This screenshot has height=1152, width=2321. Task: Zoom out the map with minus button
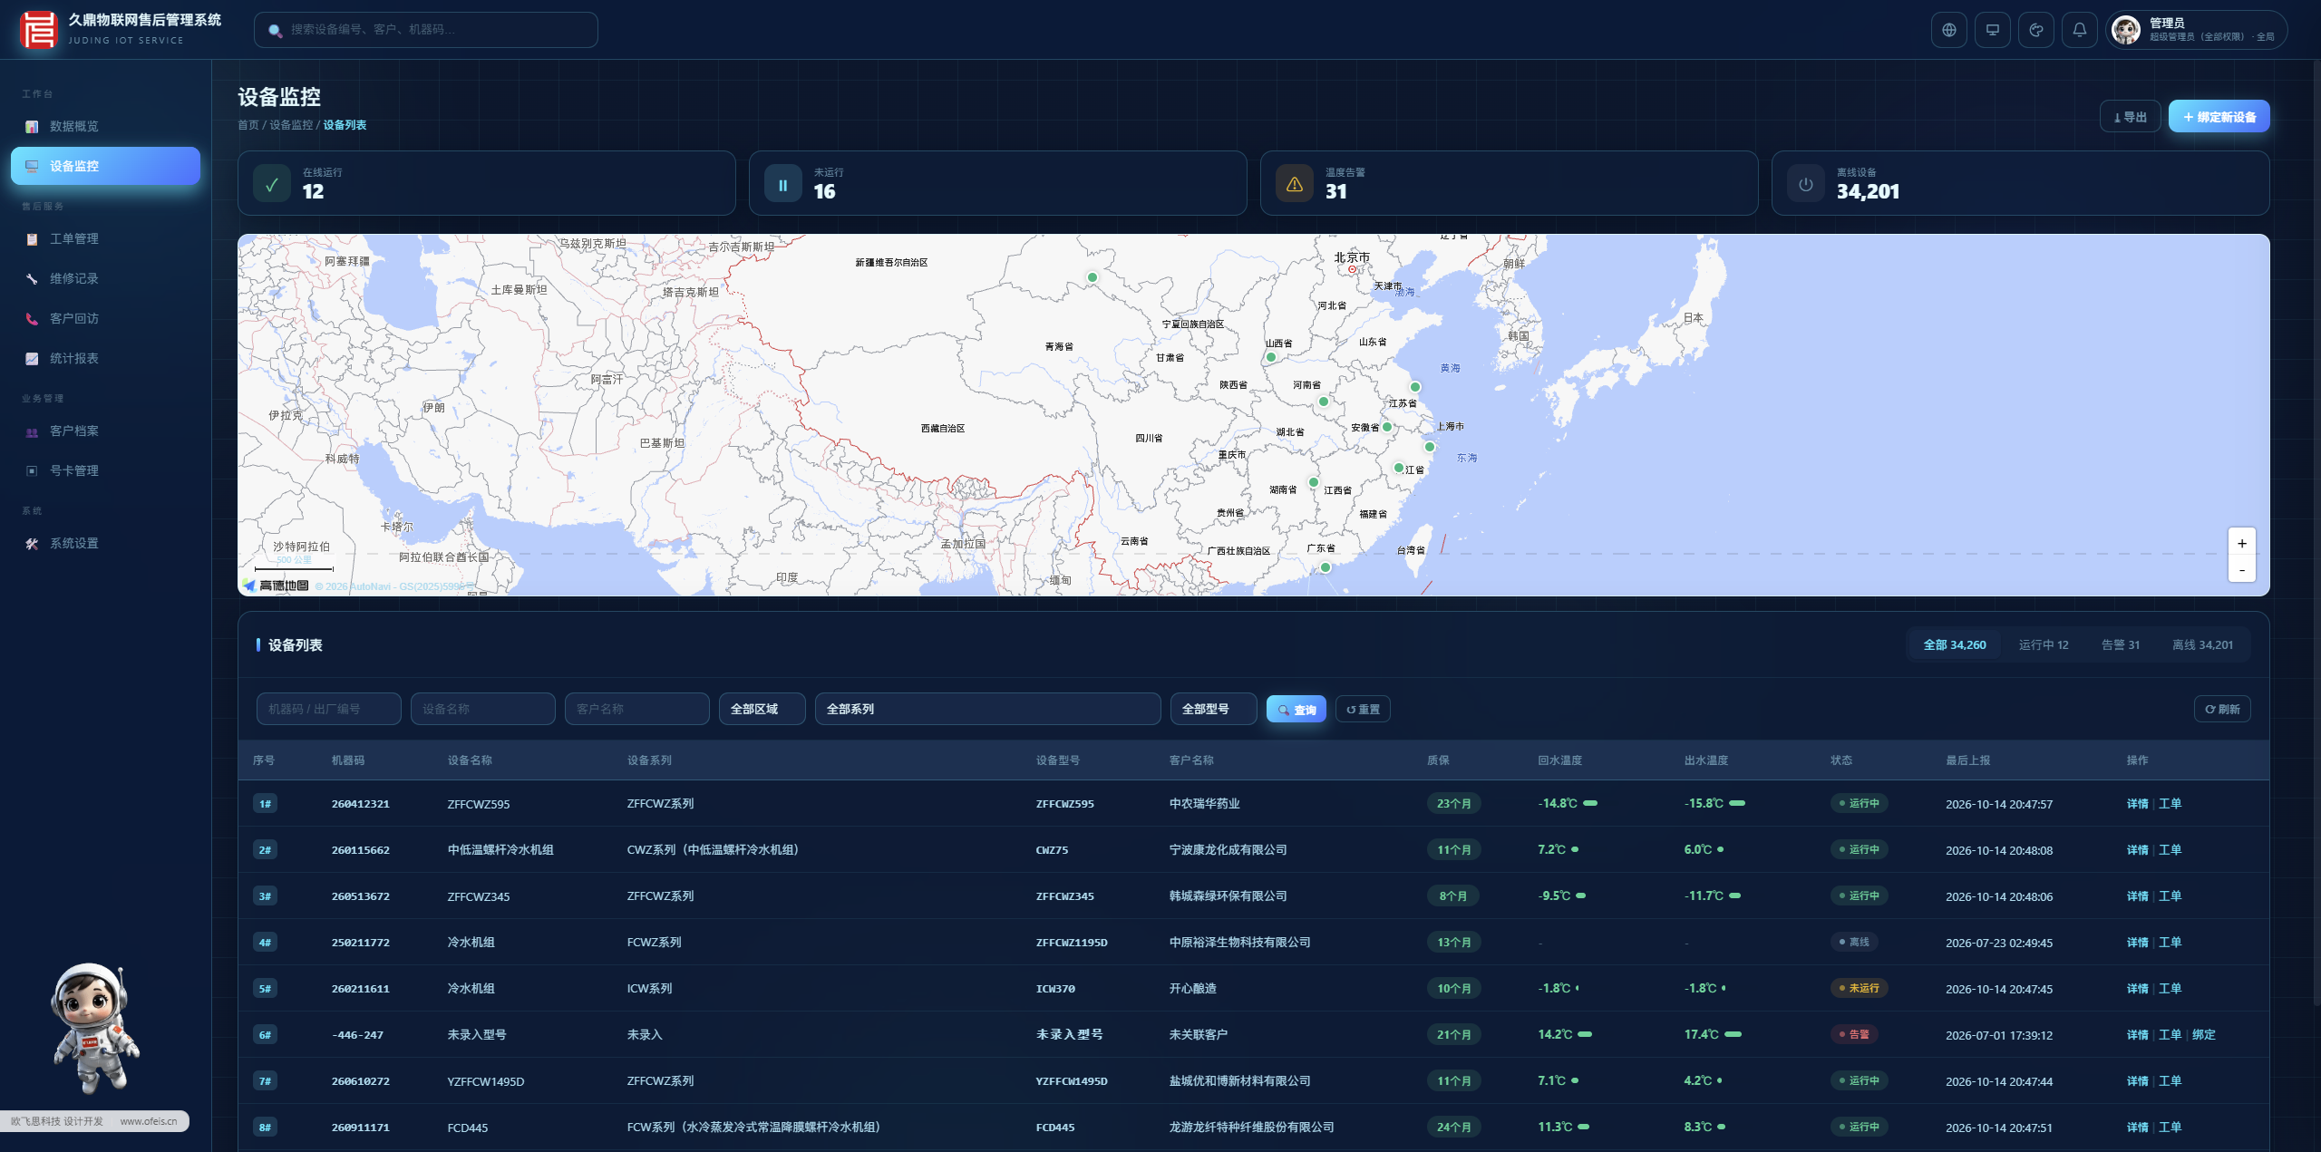pyautogui.click(x=2241, y=569)
